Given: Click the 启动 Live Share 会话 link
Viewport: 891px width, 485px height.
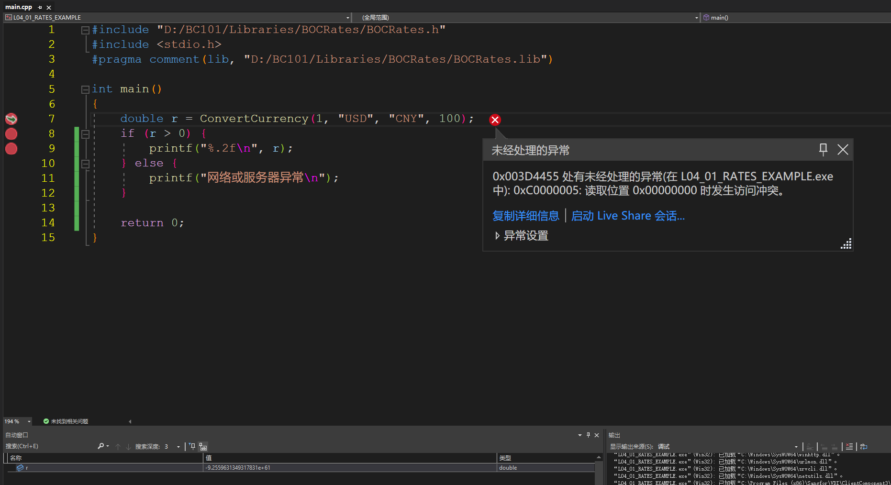Looking at the screenshot, I should (628, 216).
